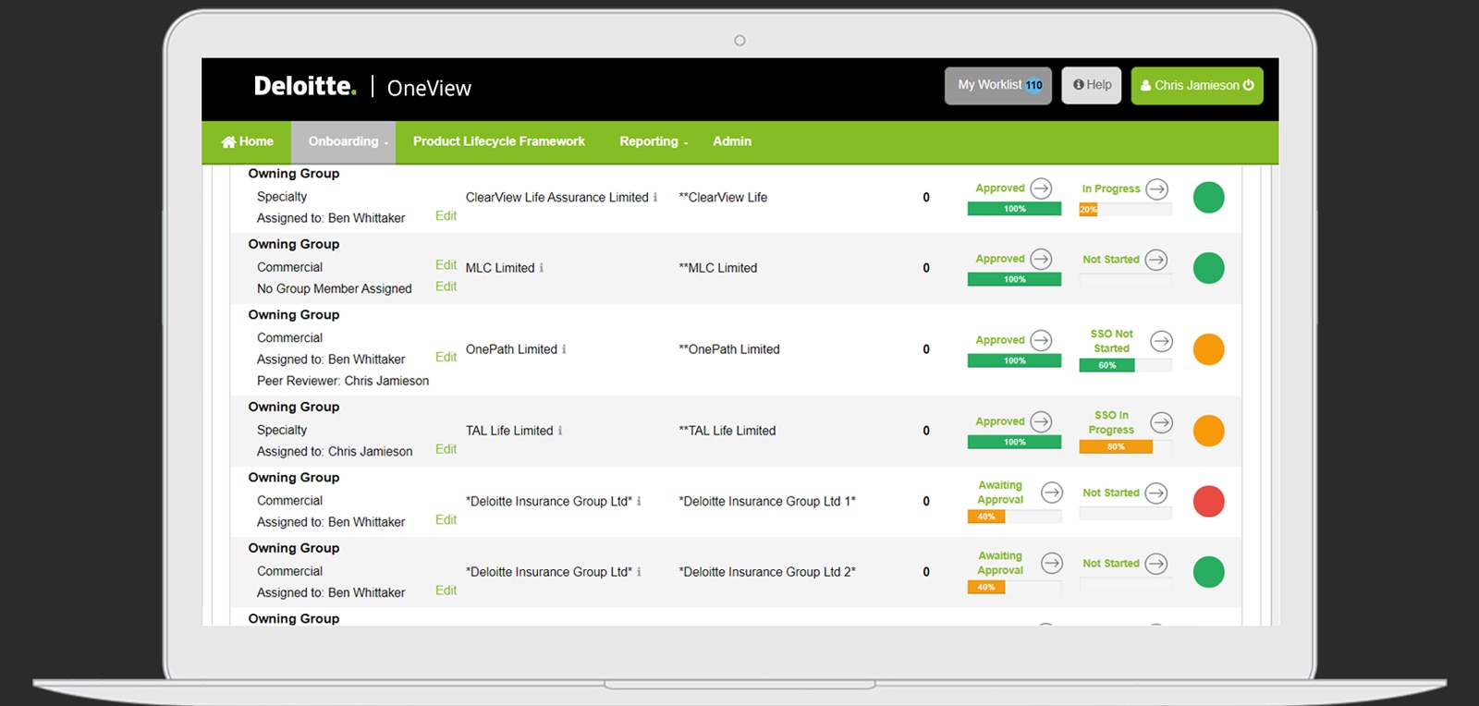This screenshot has height=706, width=1479.
Task: Click the SSO Not Started arrow for OnePath
Action: click(x=1162, y=341)
